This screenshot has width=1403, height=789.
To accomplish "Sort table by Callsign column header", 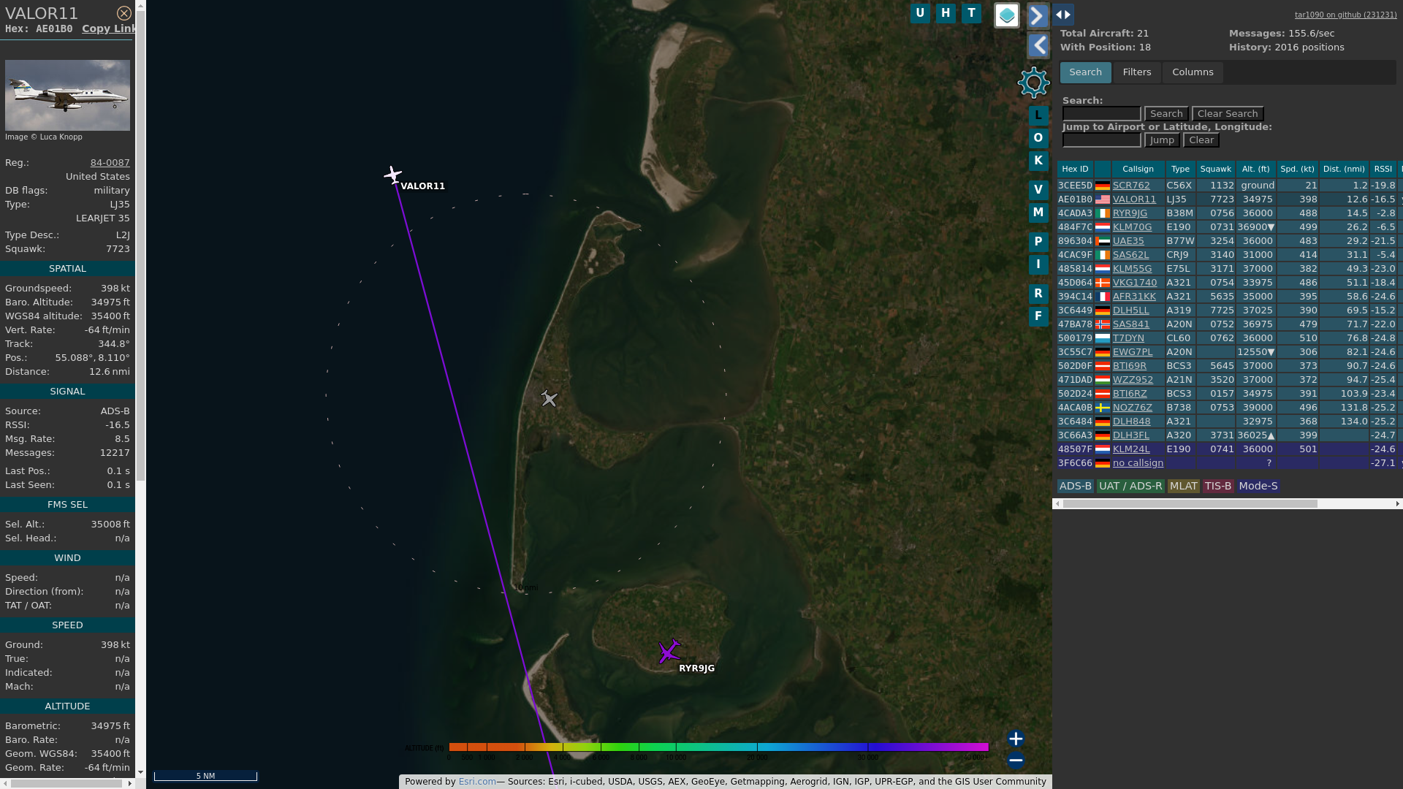I will 1138,169.
